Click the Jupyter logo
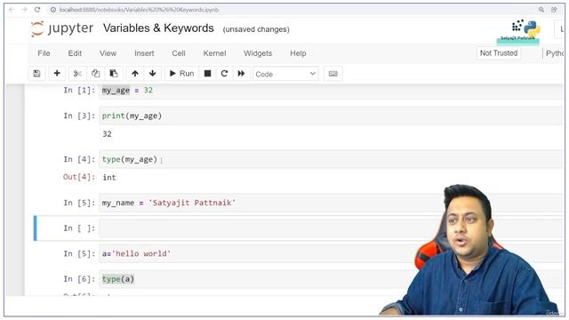This screenshot has width=569, height=320. [62, 28]
